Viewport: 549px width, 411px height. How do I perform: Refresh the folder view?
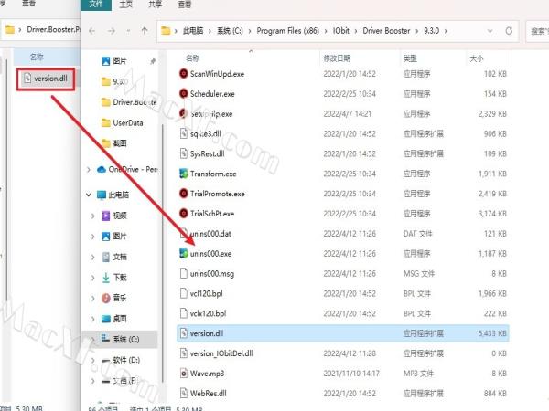[x=509, y=31]
